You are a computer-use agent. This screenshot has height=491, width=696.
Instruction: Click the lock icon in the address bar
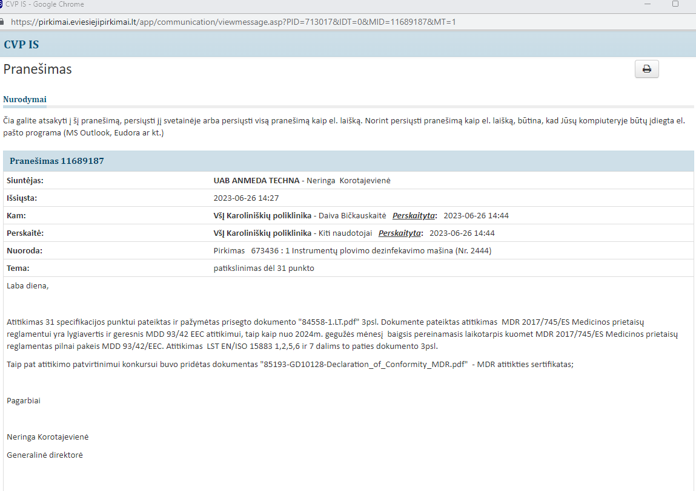[2, 22]
